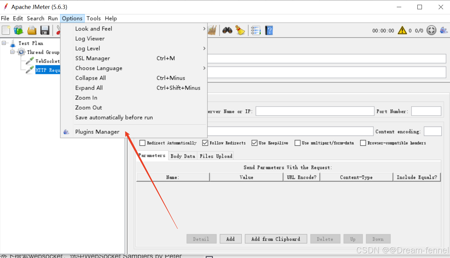Toggle Redirect Automatically checkbox

point(142,143)
